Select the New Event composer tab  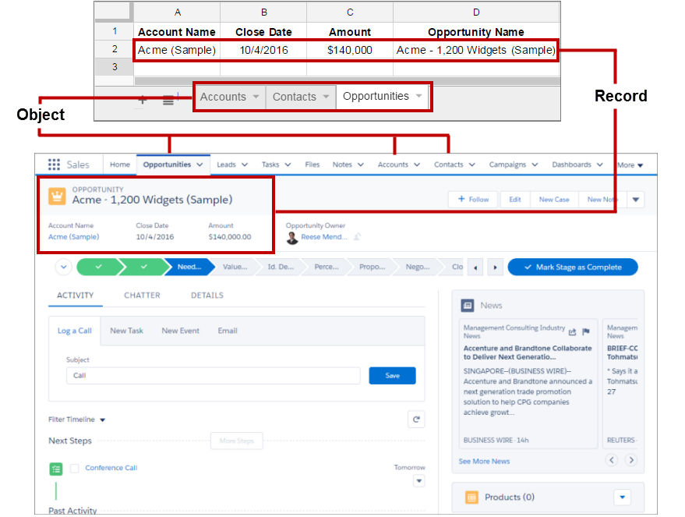pos(181,331)
